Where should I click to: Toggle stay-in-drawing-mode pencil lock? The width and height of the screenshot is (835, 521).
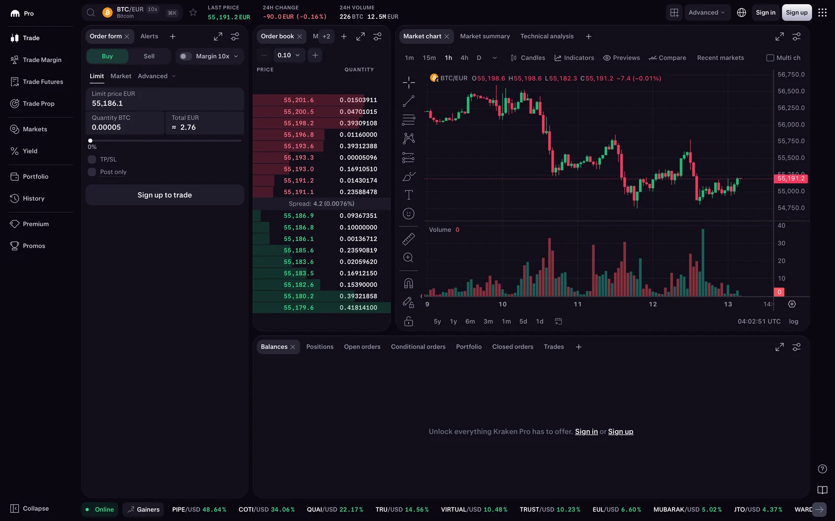click(x=409, y=302)
